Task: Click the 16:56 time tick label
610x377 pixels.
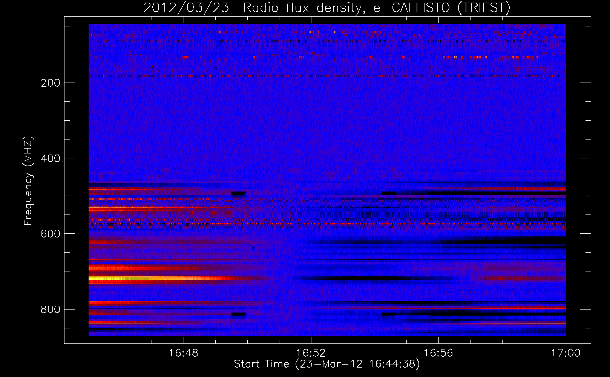Action: 438,353
